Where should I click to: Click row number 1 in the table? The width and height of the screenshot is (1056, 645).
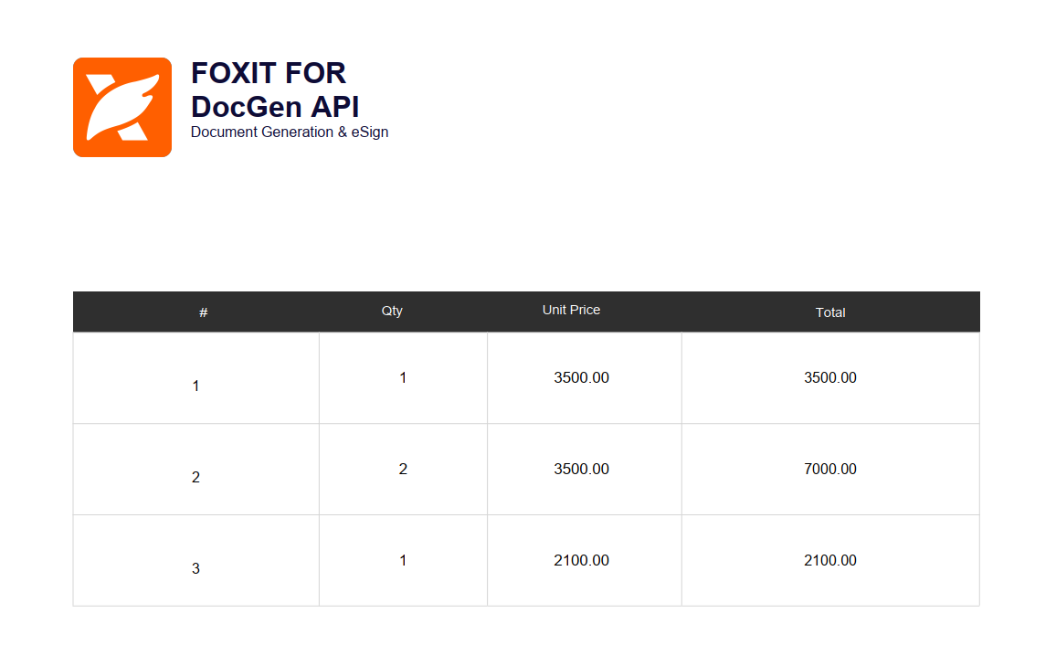click(195, 386)
